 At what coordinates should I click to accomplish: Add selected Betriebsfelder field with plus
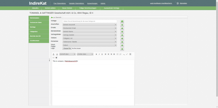pyautogui.click(x=122, y=32)
